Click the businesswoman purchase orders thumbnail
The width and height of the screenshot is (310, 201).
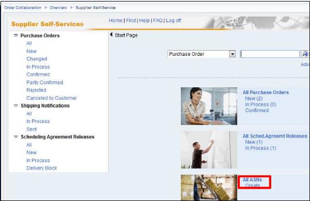209,106
